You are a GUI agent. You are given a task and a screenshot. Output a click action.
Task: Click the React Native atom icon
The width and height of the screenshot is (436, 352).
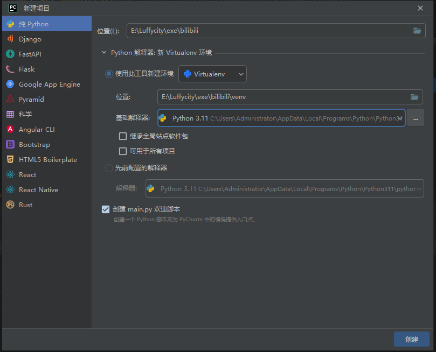point(10,189)
